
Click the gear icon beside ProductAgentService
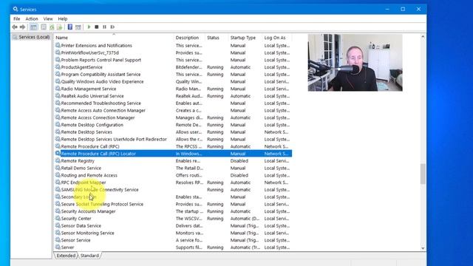58,67
